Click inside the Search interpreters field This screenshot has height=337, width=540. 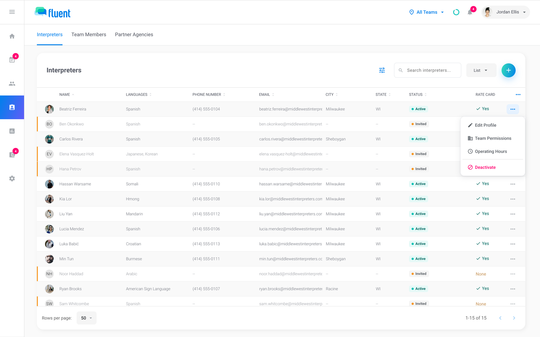coord(427,70)
